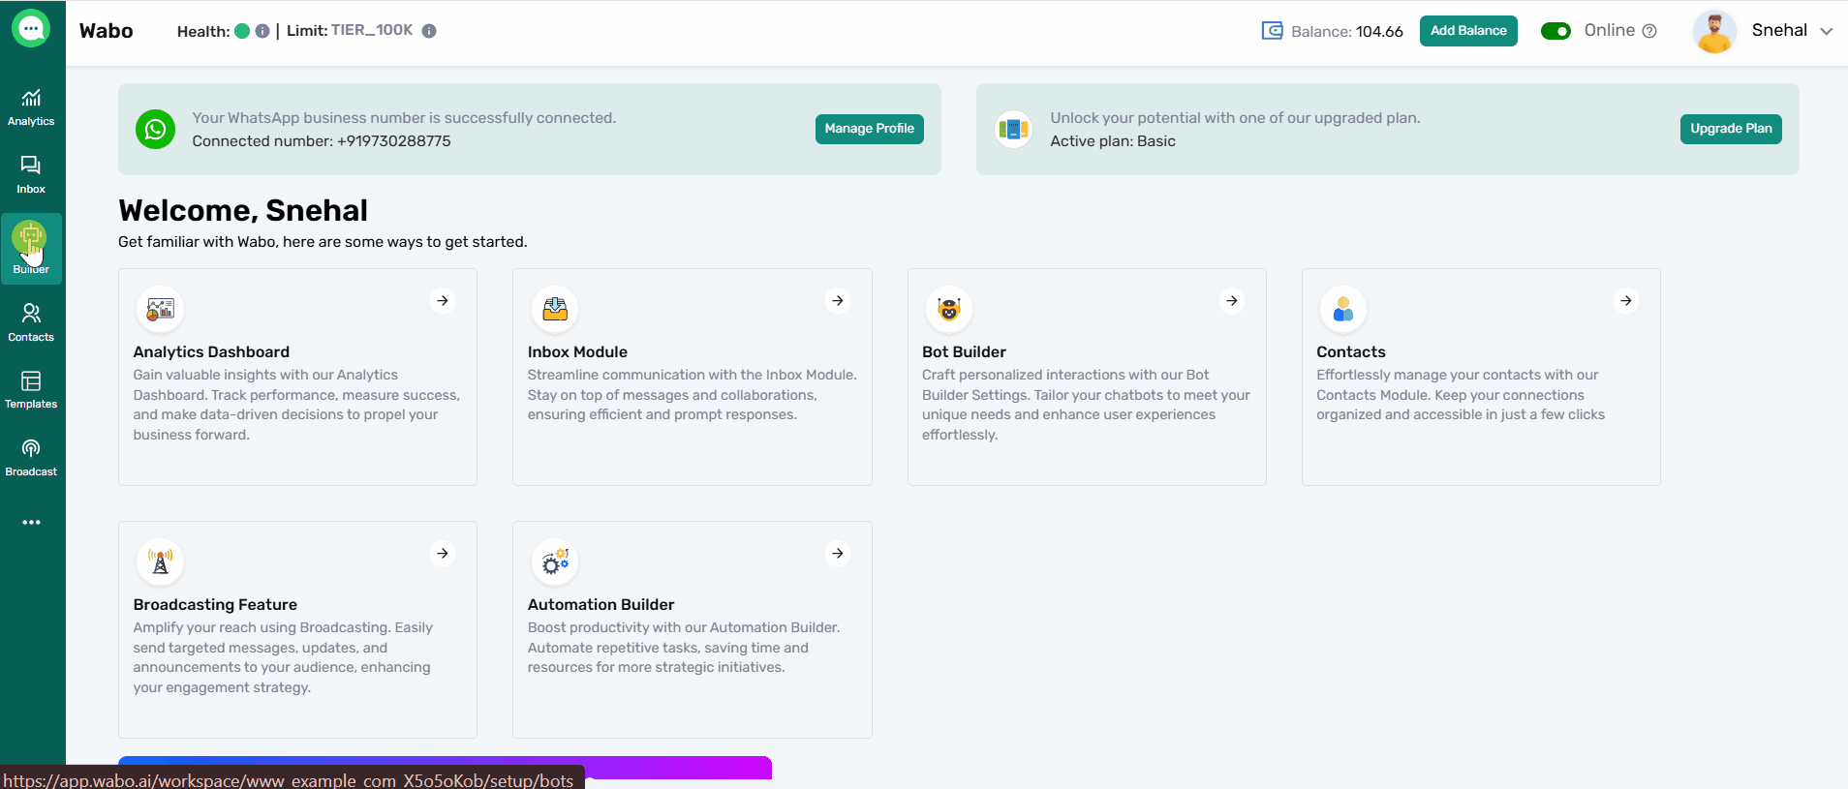The width and height of the screenshot is (1848, 789).
Task: Expand the Snehal profile dropdown
Action: 1826,31
